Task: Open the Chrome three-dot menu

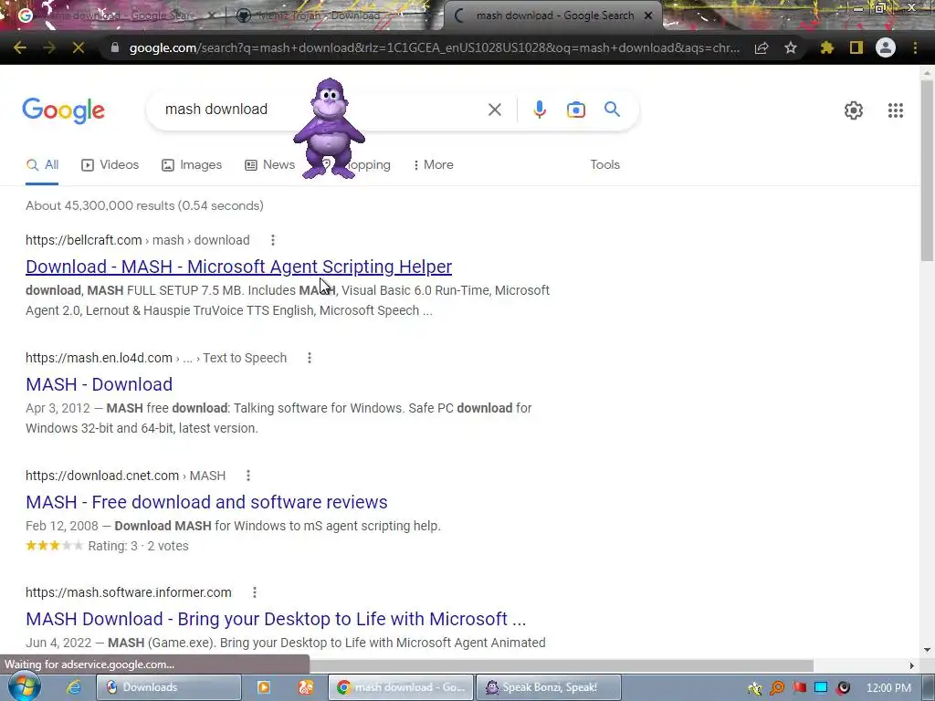Action: click(x=915, y=47)
